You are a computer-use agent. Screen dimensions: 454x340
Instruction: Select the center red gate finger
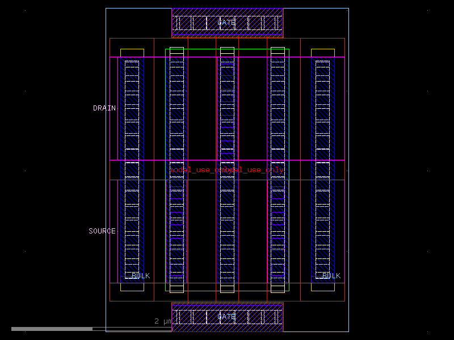(227, 170)
